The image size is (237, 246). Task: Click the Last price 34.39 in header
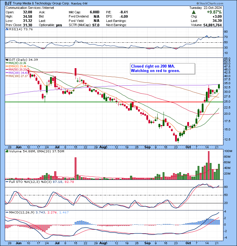(217, 21)
